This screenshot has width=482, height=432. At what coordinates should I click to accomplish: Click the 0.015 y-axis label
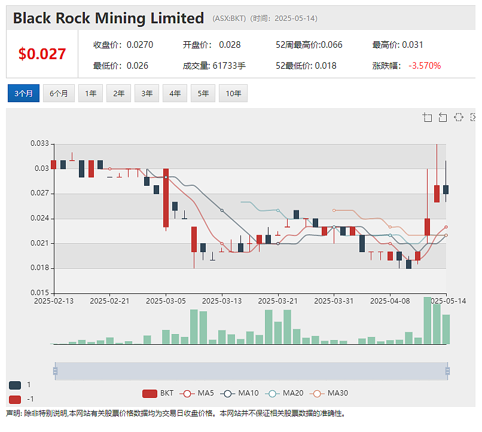point(39,293)
